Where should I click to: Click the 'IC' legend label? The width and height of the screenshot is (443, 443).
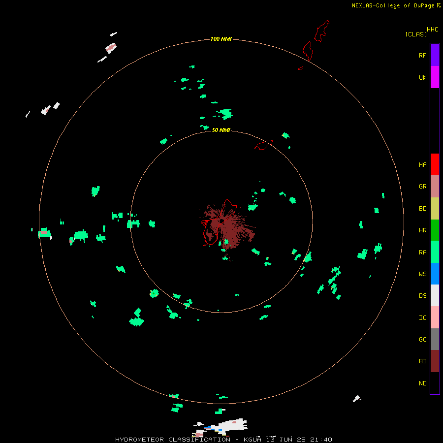pyautogui.click(x=422, y=318)
